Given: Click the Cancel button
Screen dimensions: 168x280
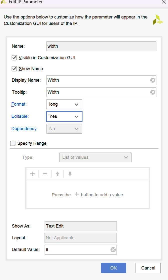Looking at the screenshot, I should [148, 268].
